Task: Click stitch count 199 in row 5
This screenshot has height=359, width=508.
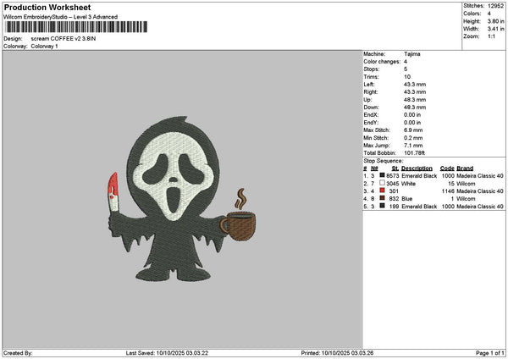Action: (x=394, y=207)
